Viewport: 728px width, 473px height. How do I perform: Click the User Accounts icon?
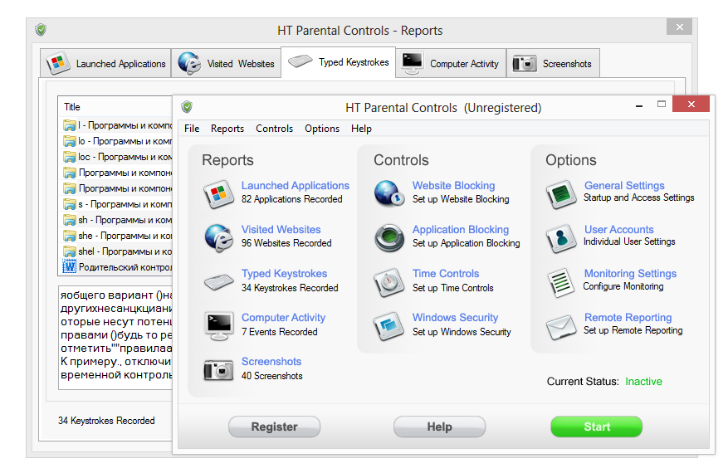561,237
